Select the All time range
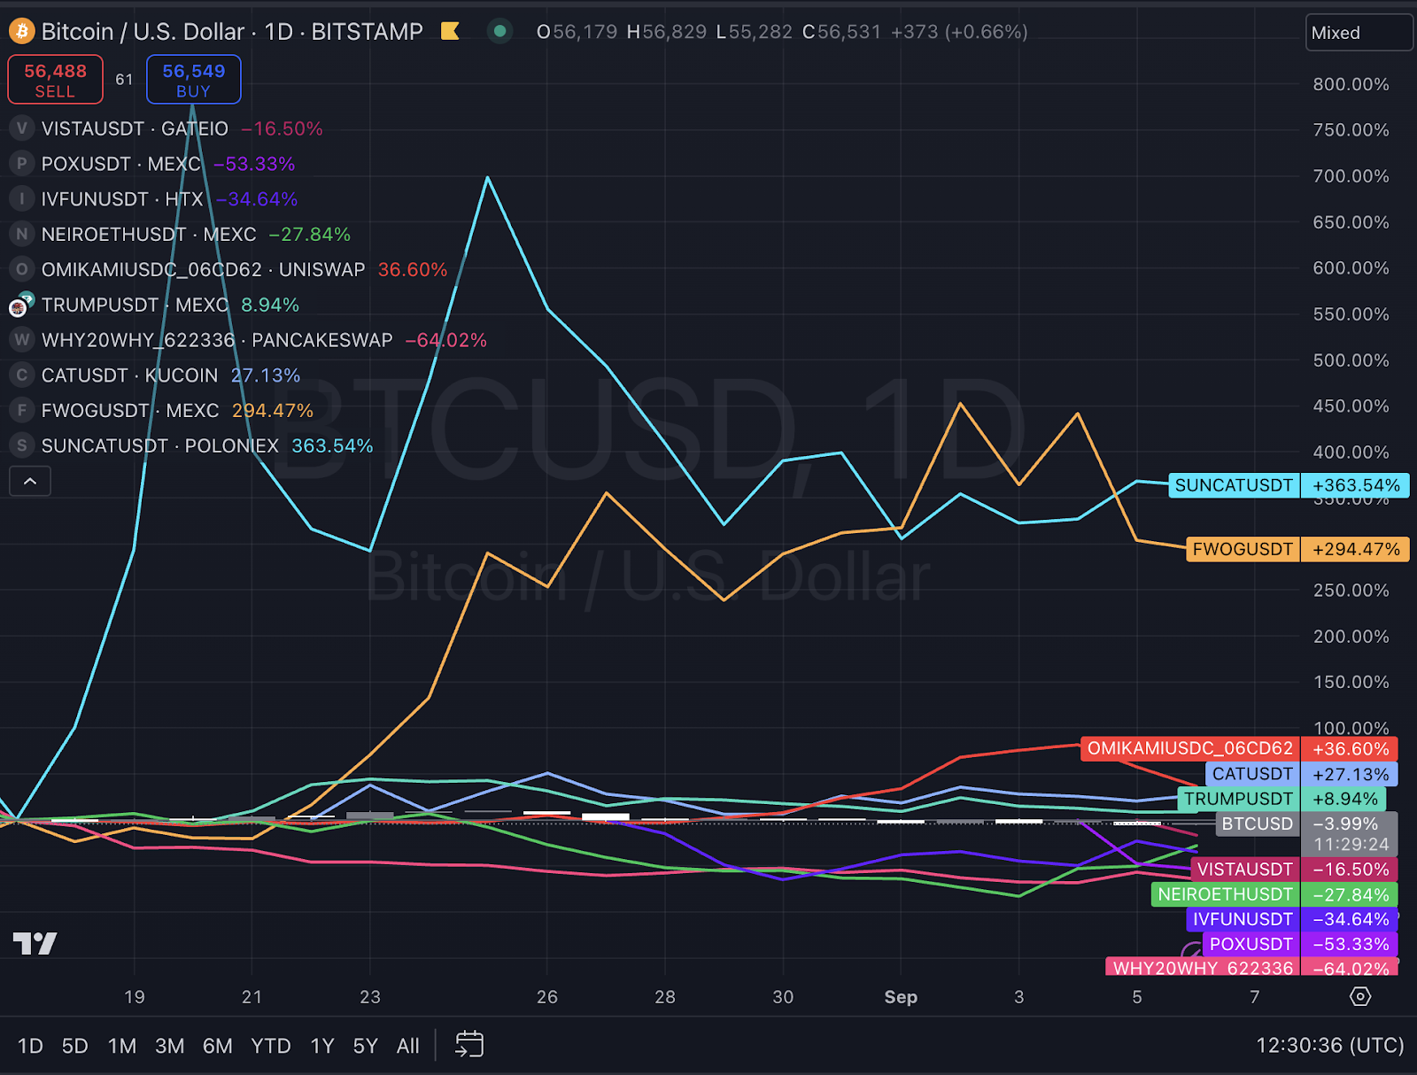 (408, 1046)
